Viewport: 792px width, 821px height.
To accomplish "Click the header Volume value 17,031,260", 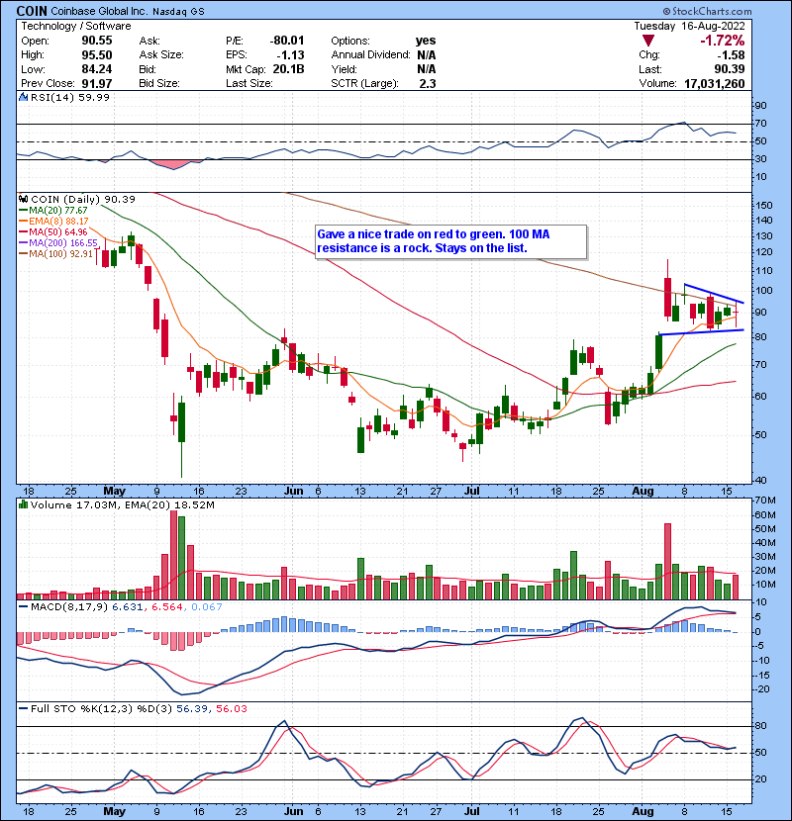I will pyautogui.click(x=715, y=84).
